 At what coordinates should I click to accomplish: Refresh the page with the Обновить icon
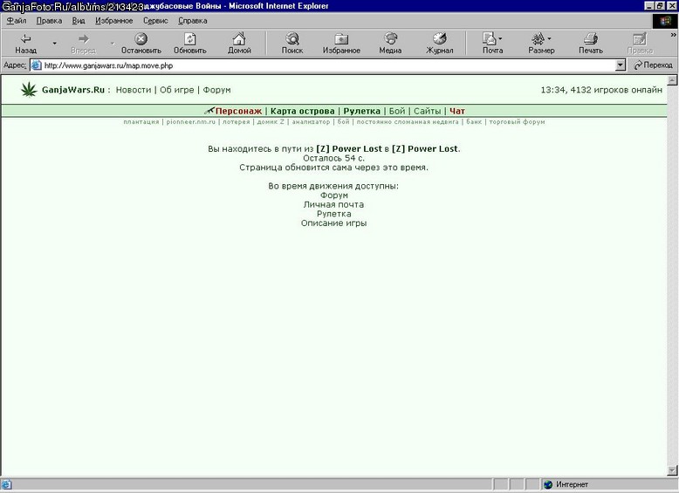pyautogui.click(x=189, y=39)
